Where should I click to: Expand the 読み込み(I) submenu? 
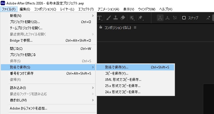[48, 88]
